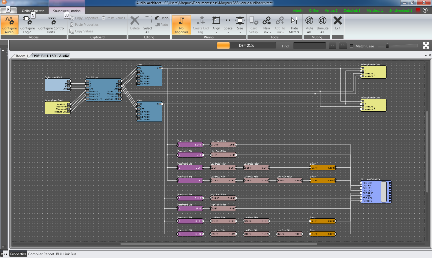Image resolution: width=432 pixels, height=258 pixels.
Task: Select the 1396: BLU-160 - Audio tab
Action: pos(50,56)
